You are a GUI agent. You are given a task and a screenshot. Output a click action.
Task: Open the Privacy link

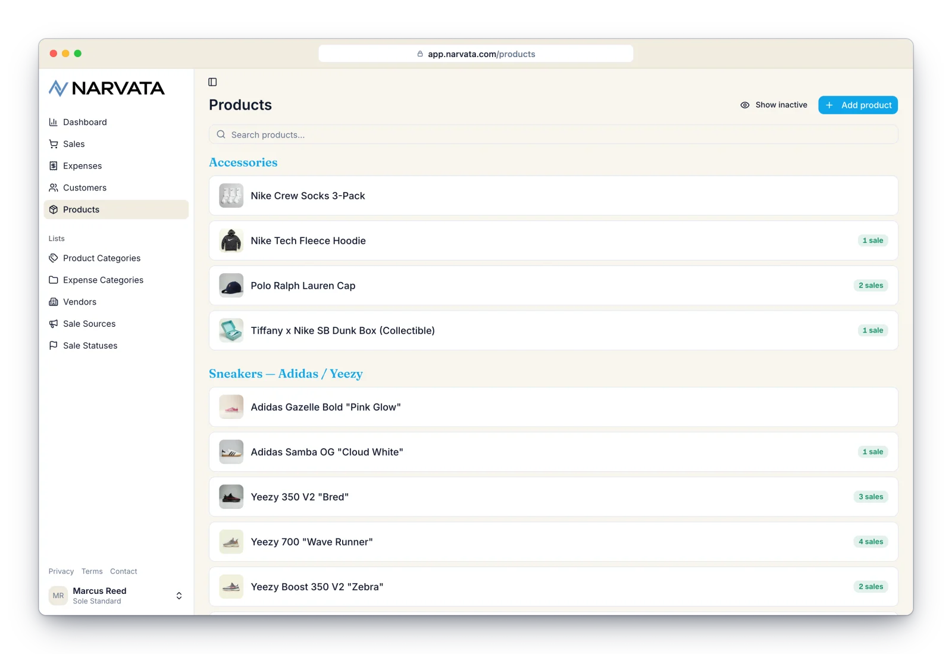click(x=61, y=571)
